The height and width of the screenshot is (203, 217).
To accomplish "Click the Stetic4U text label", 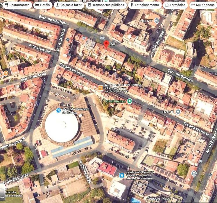I will pos(168,112).
